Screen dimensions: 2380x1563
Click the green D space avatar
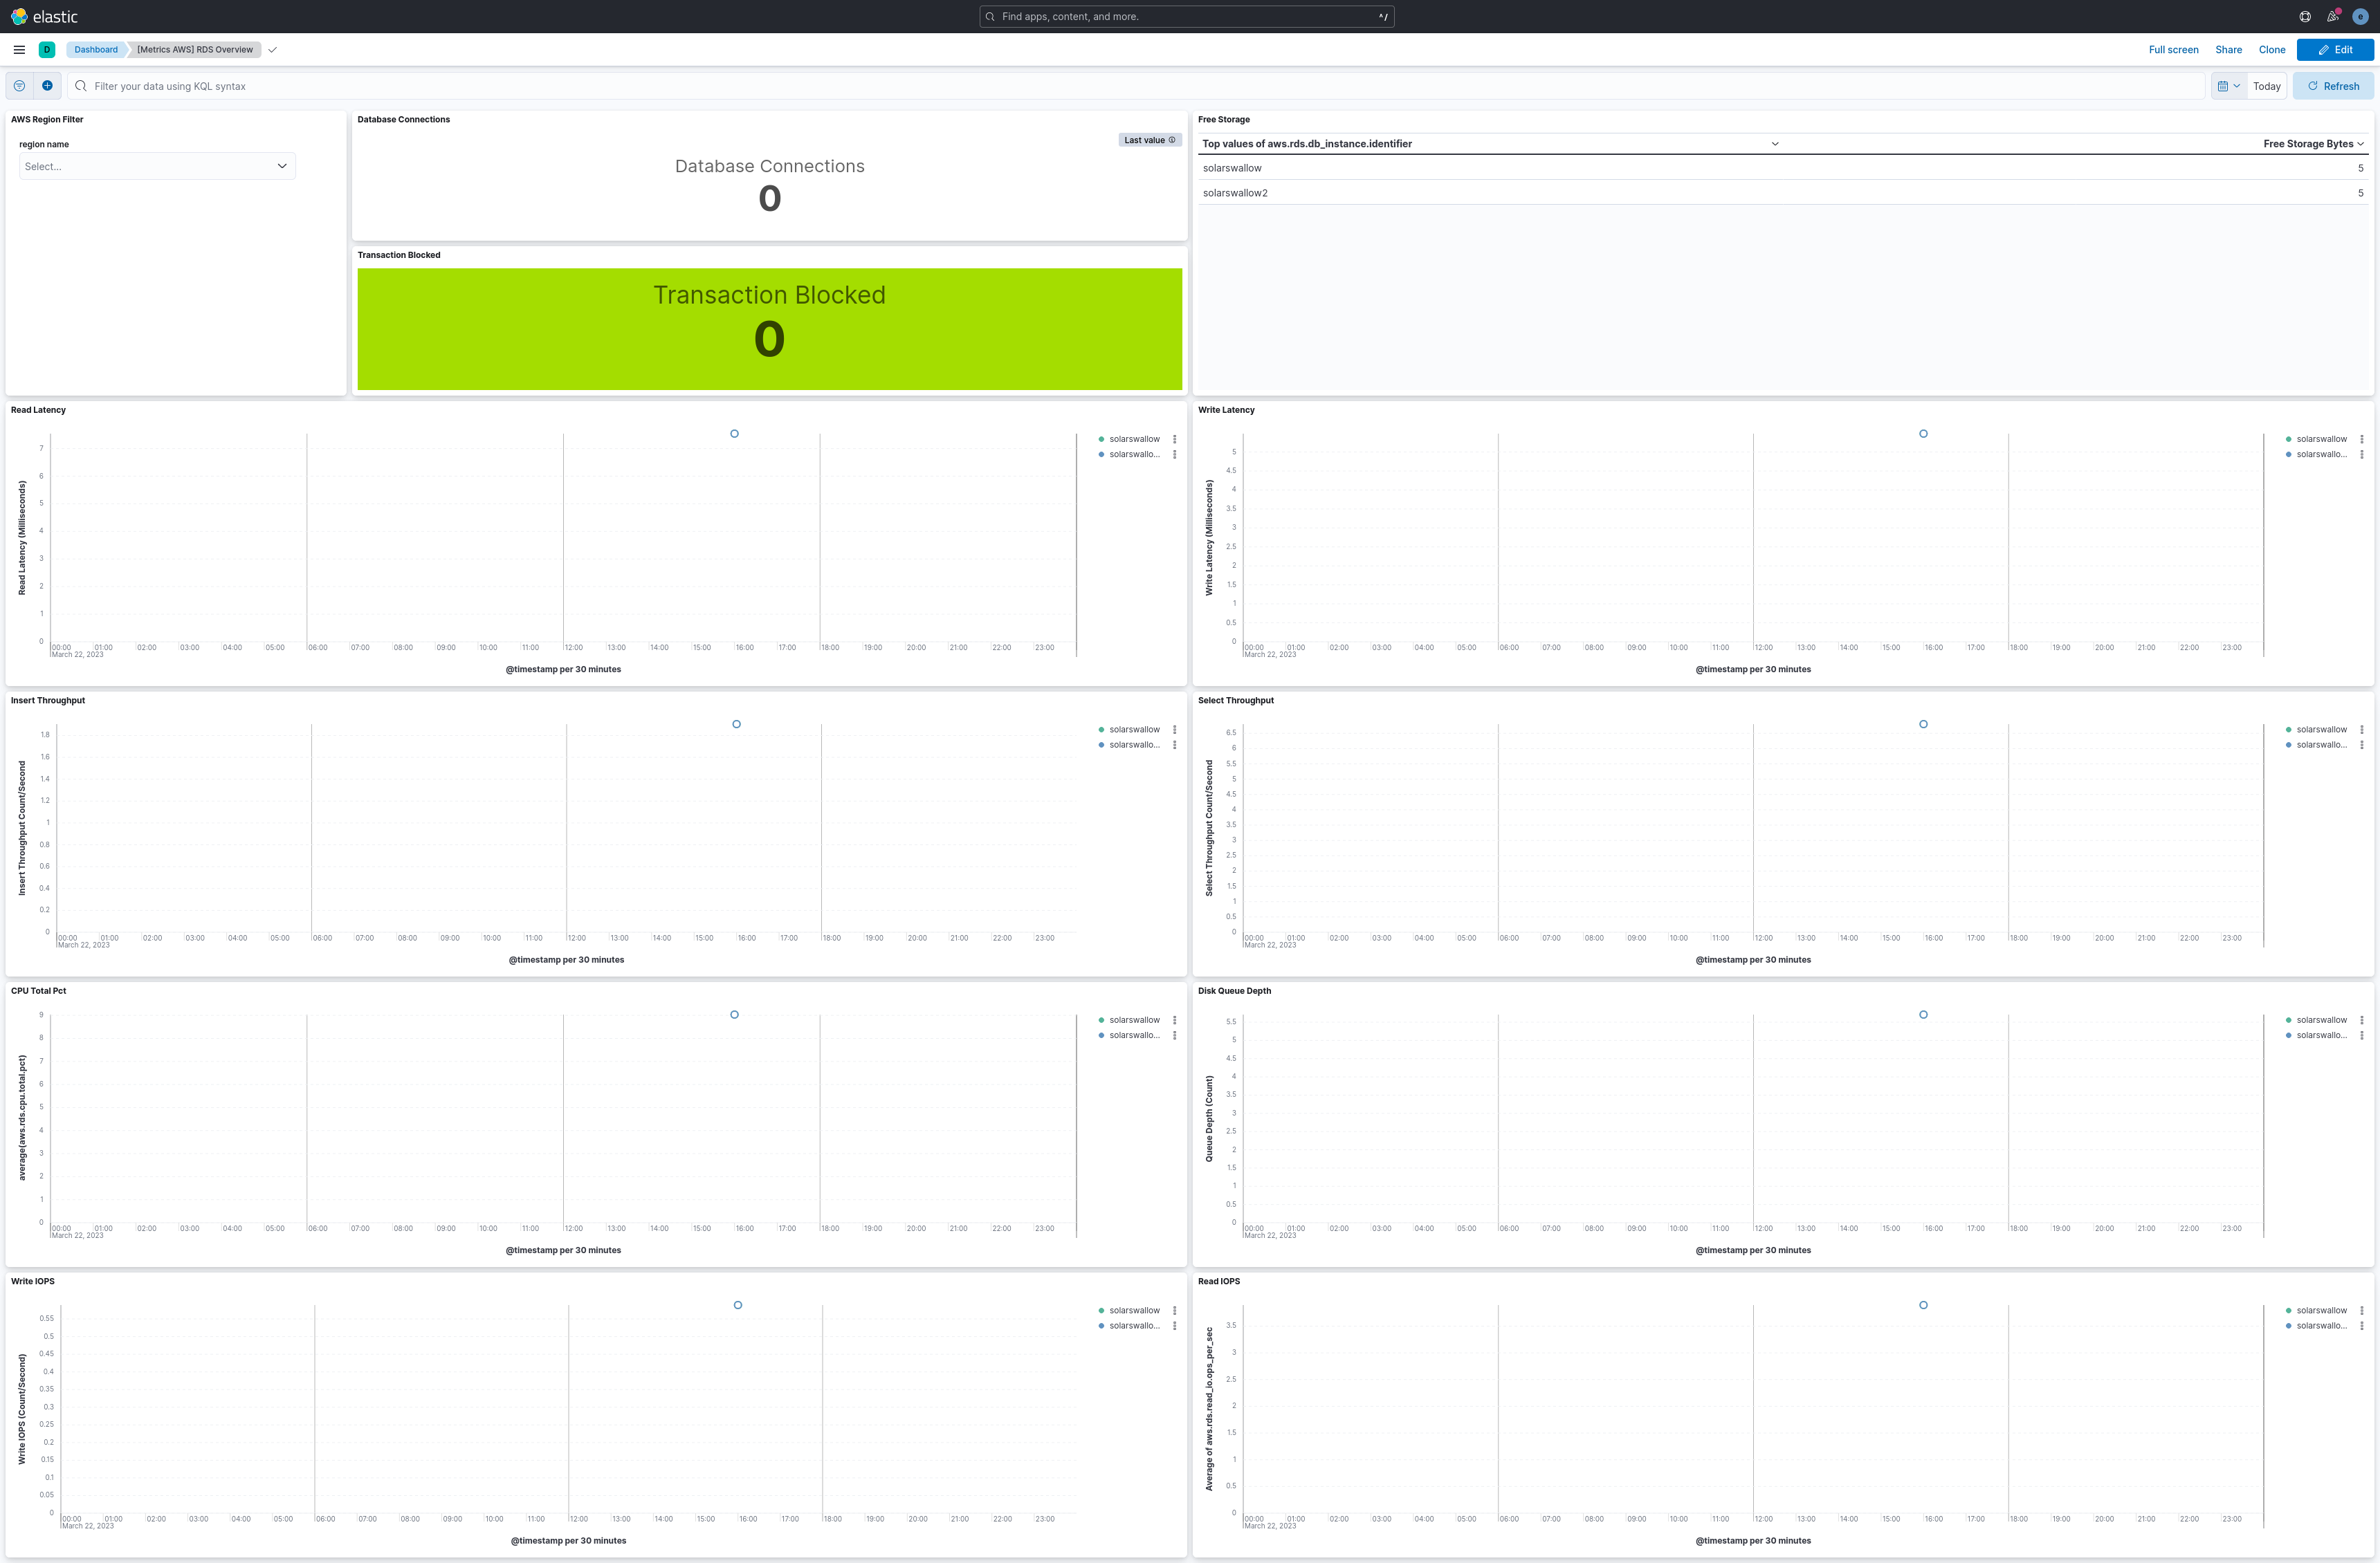coord(47,50)
